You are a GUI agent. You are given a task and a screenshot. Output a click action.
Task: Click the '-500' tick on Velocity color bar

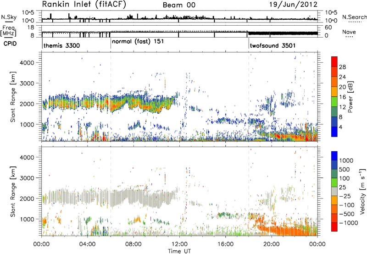[346, 214]
